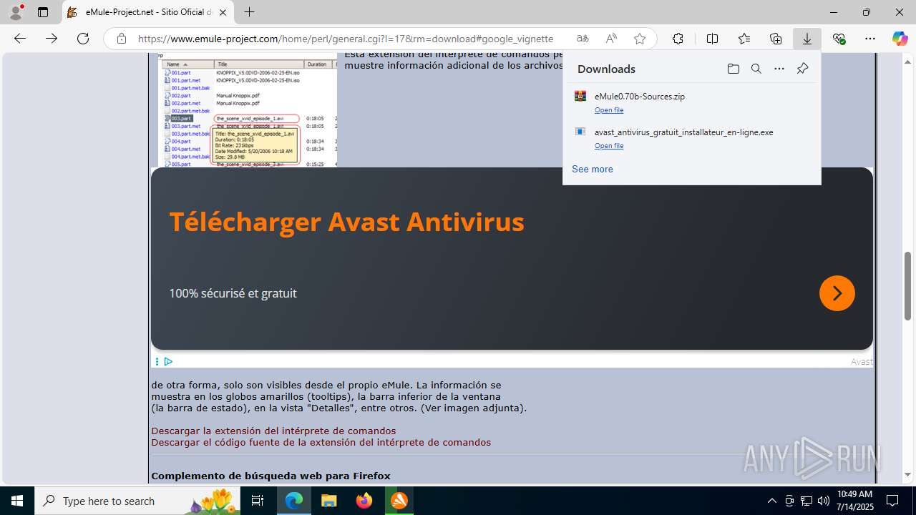916x515 pixels.
Task: Open file link for avast installer exe
Action: (x=609, y=146)
